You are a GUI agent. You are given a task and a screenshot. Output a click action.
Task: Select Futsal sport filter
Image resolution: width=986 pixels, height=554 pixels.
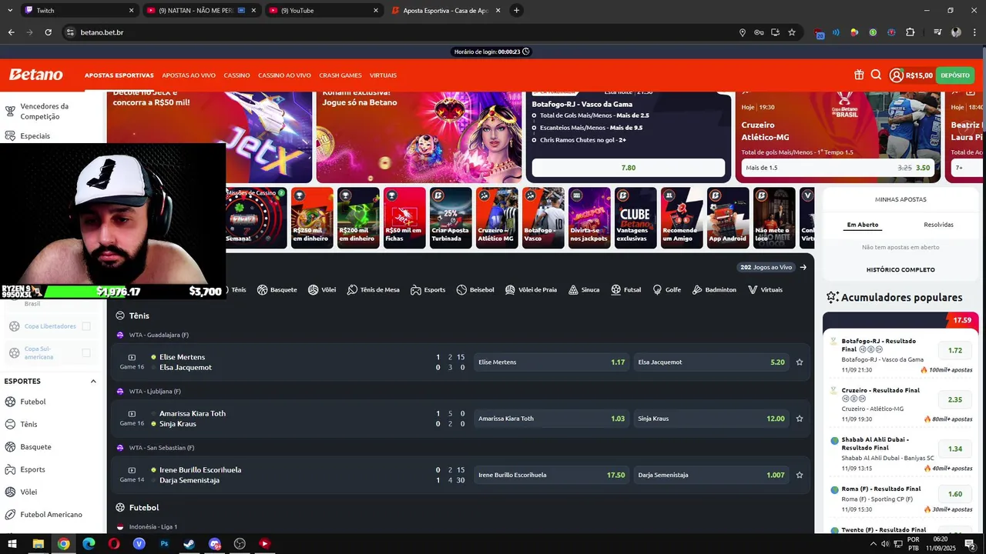[626, 290]
